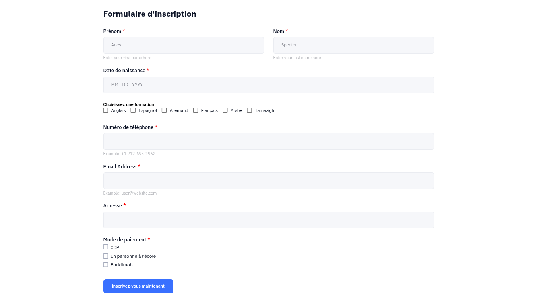
Task: Click the Email Address input box
Action: click(x=269, y=181)
